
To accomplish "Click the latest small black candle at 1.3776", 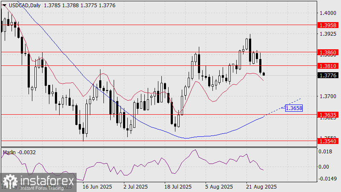I will (264, 74).
